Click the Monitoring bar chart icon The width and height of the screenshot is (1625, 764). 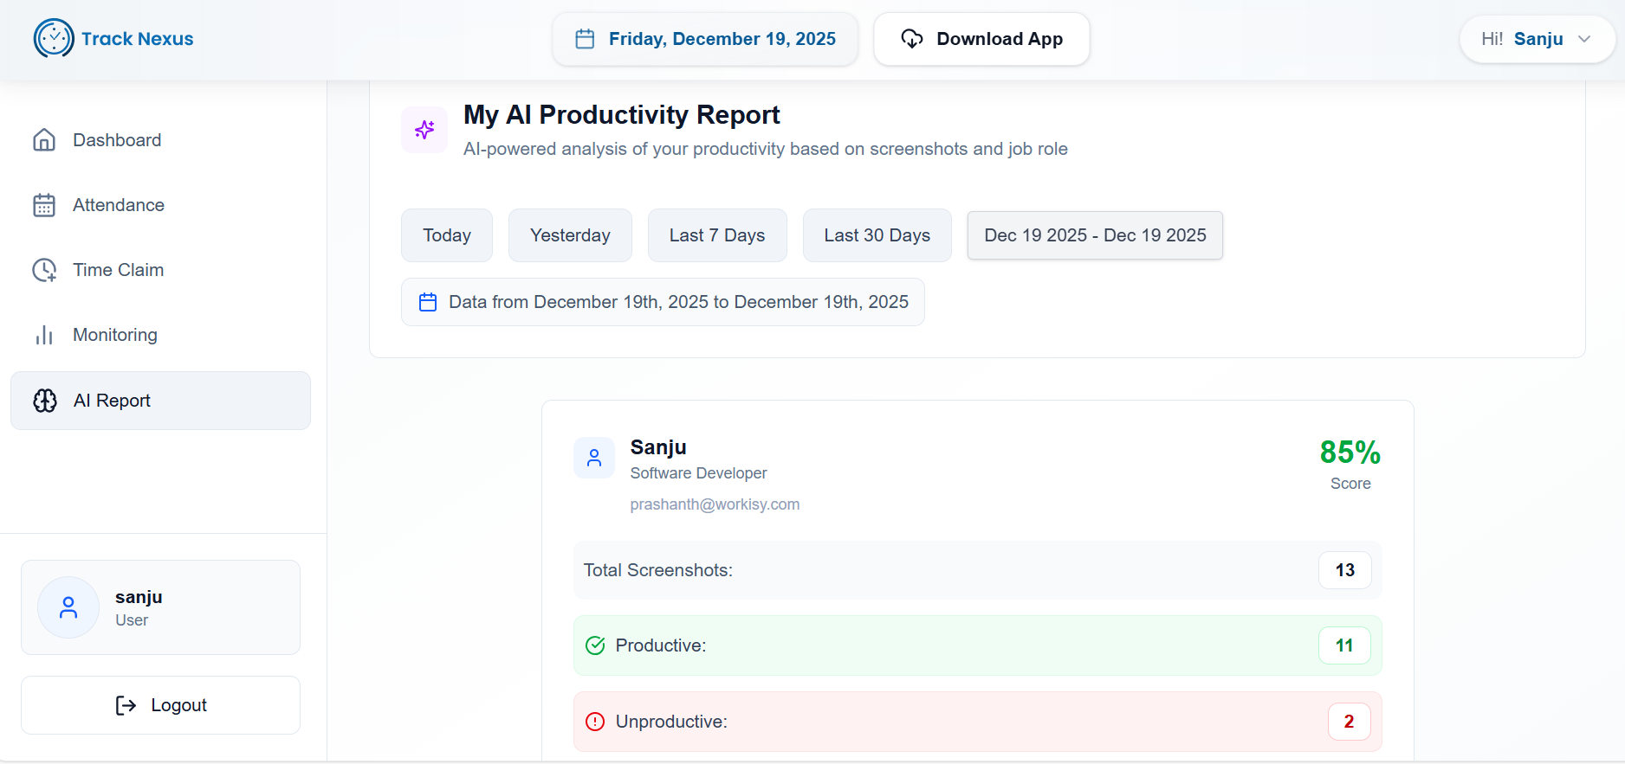click(x=44, y=335)
